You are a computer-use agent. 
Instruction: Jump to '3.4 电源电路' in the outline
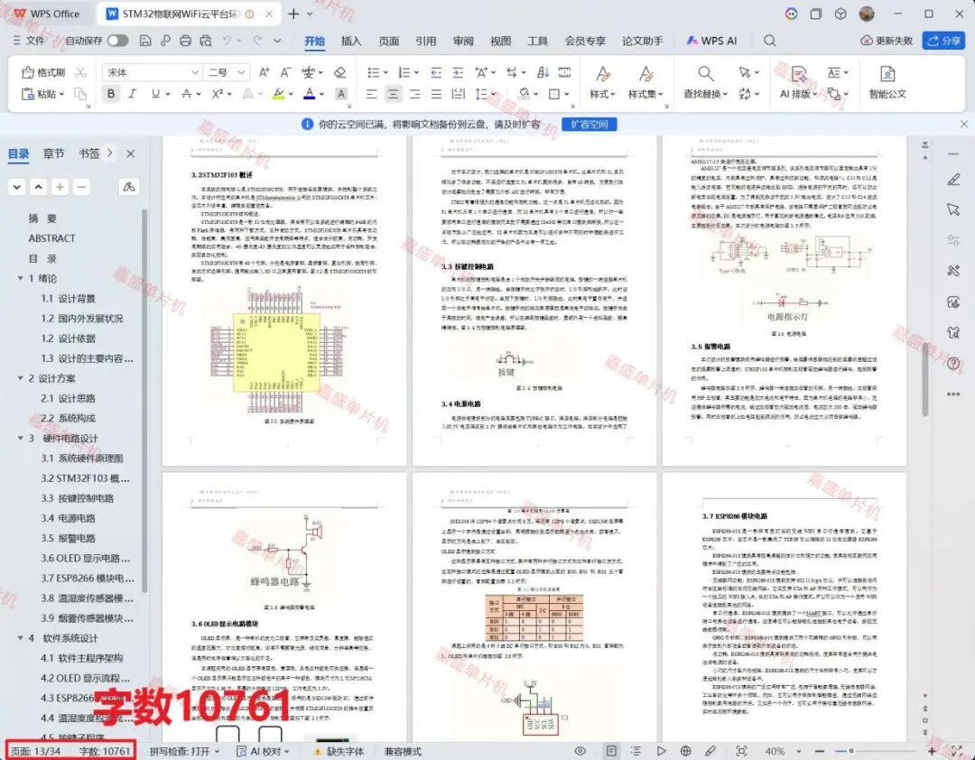point(69,518)
